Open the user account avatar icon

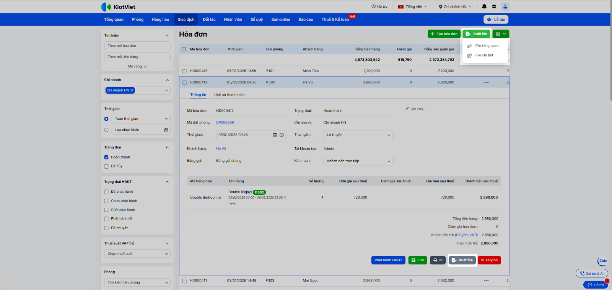(x=505, y=7)
